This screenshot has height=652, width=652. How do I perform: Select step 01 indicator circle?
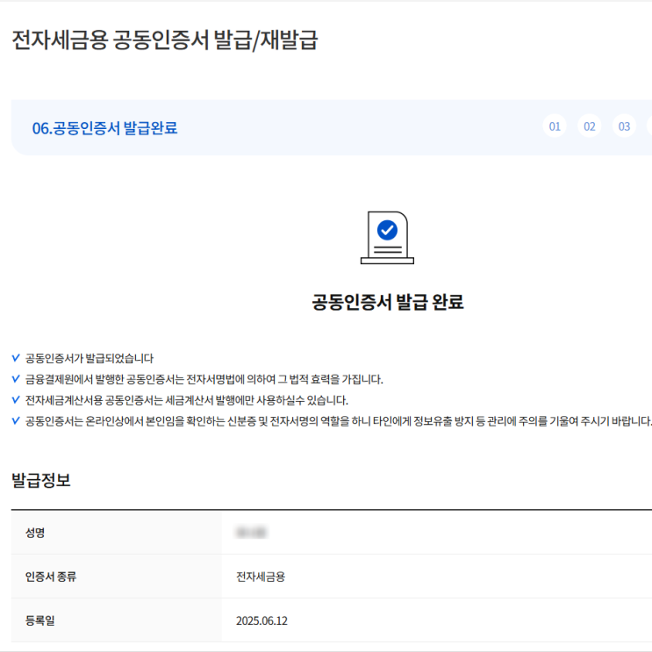(555, 126)
